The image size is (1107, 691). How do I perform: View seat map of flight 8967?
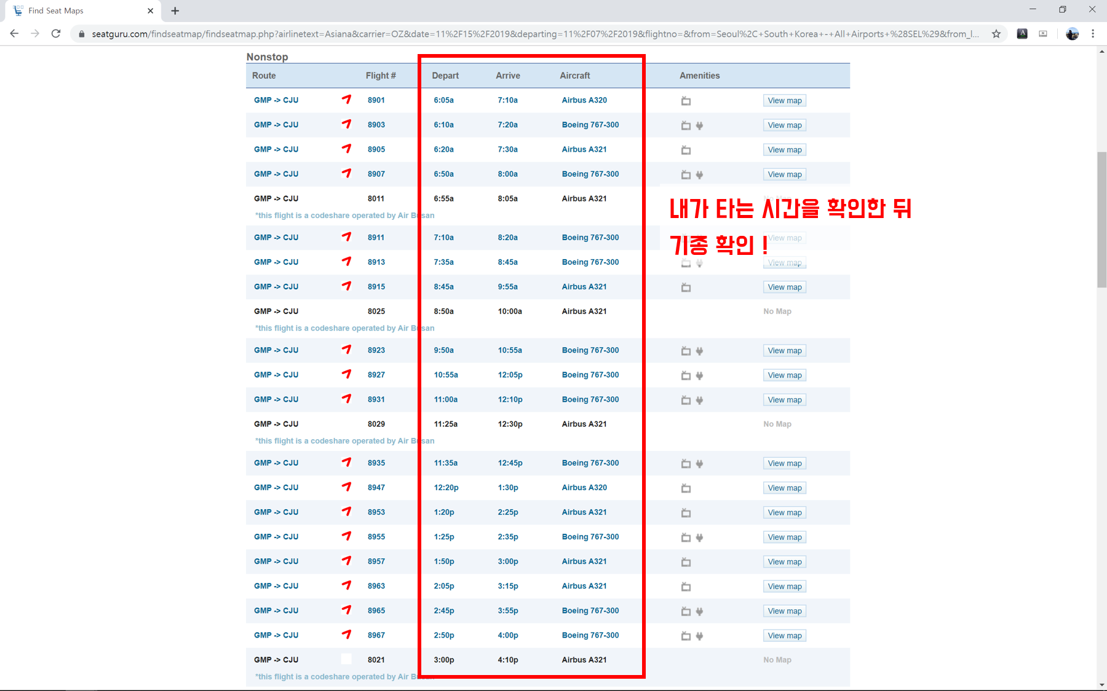[785, 636]
